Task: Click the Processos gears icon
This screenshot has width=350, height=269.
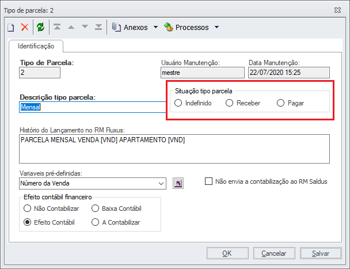Action: (168, 27)
